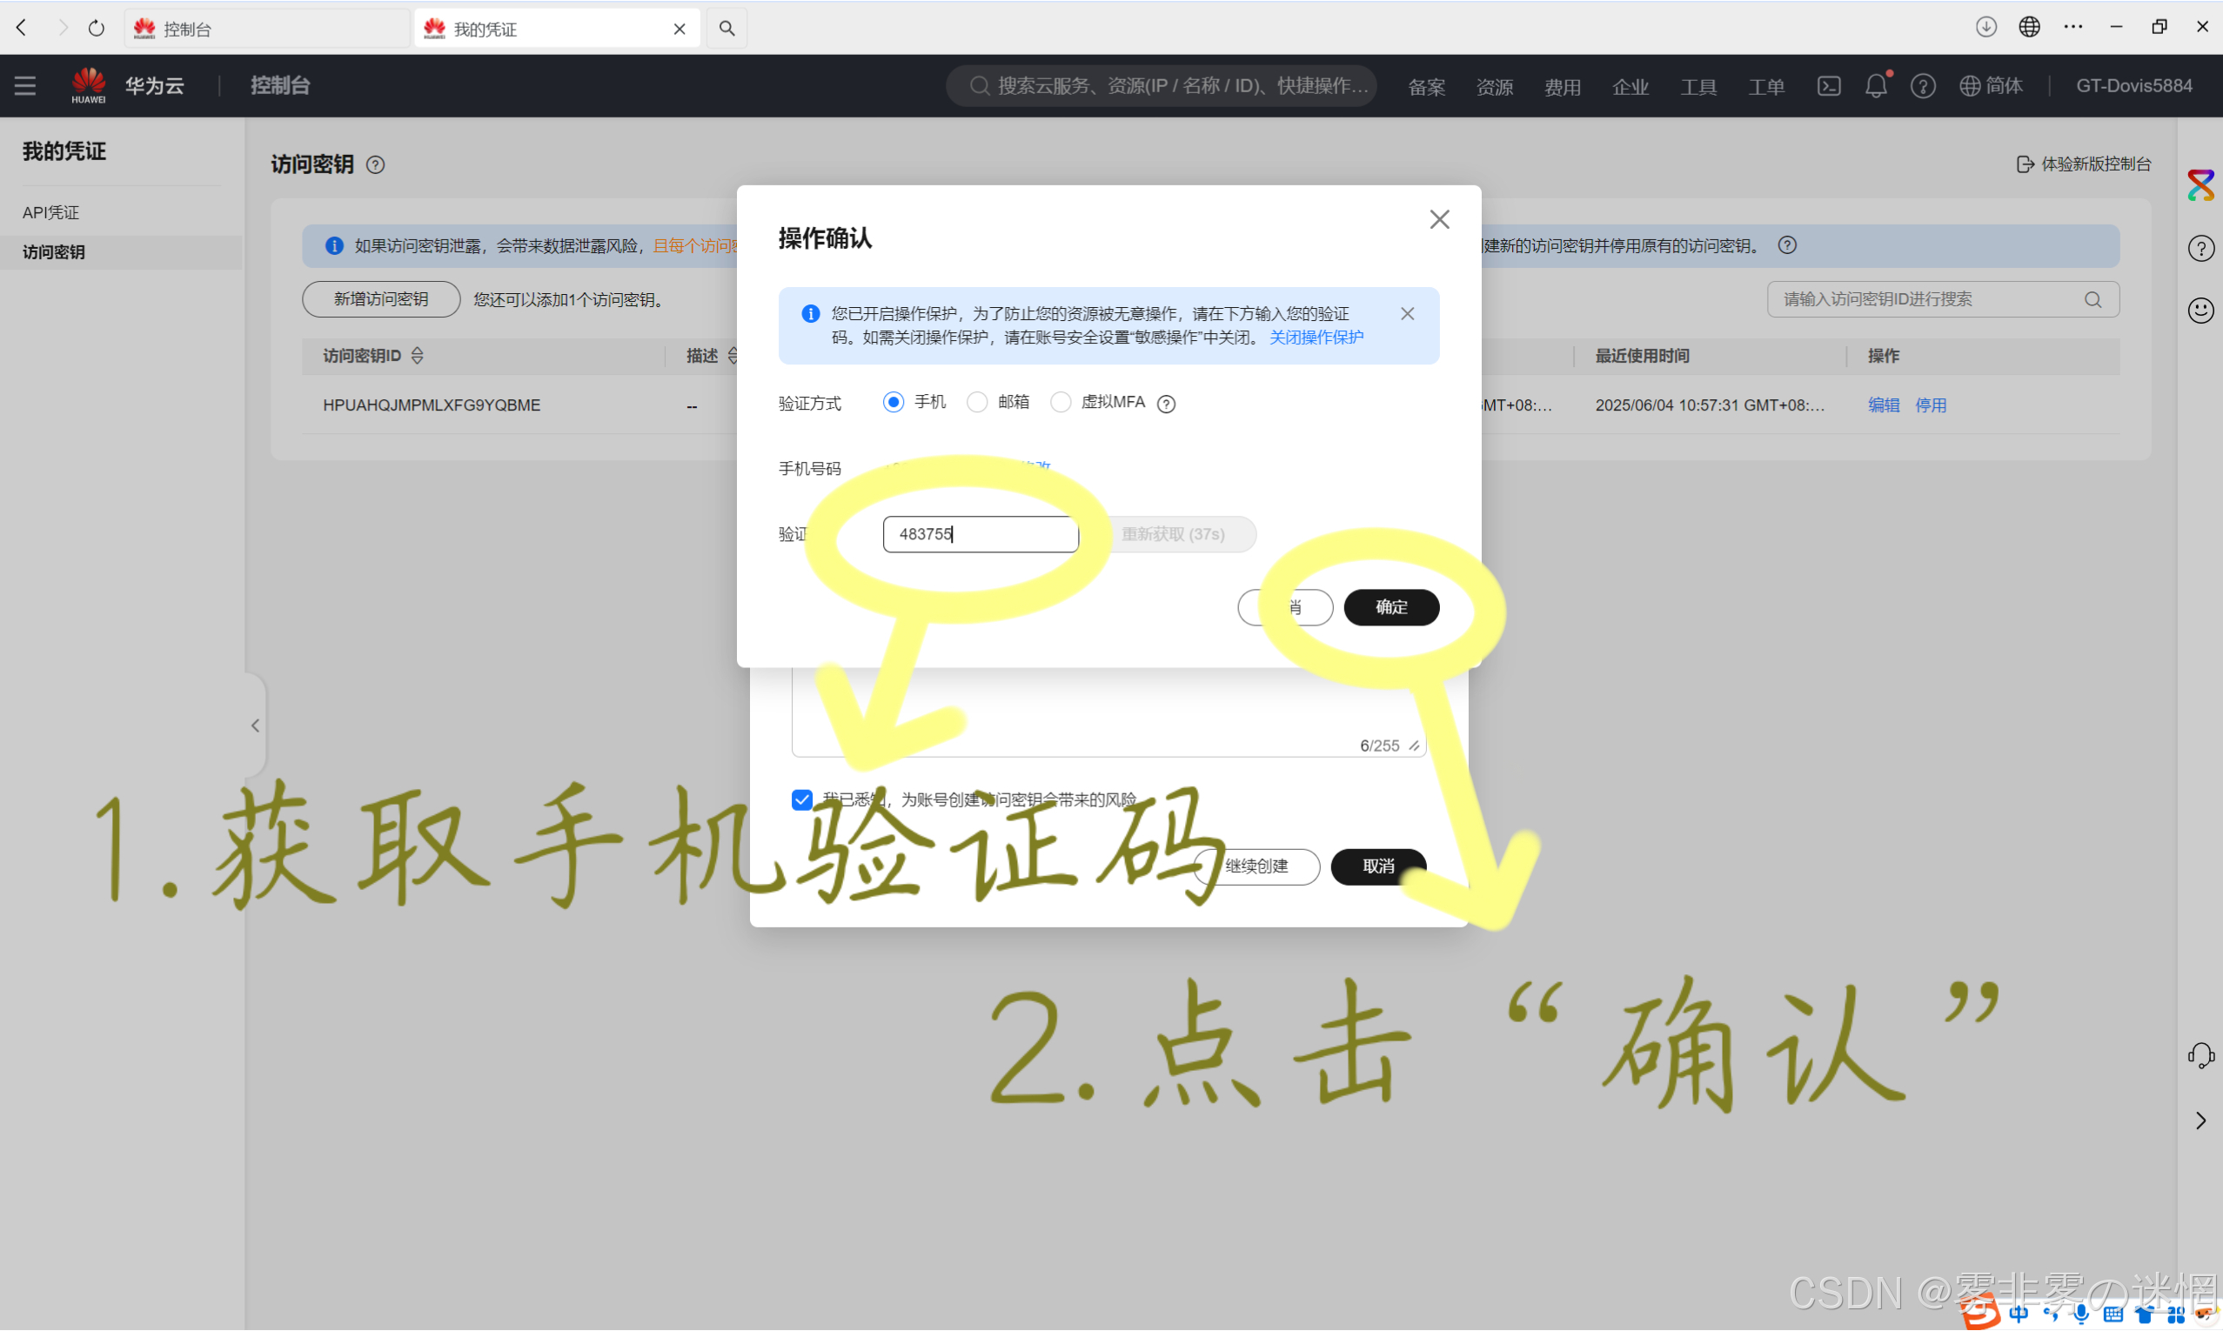Sort by the 访问密钥ID column arrows

pyautogui.click(x=417, y=356)
